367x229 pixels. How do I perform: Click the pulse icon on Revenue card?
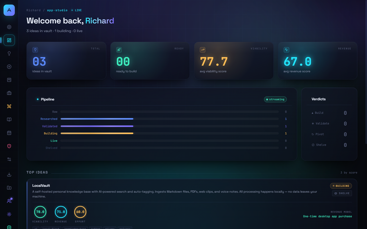tap(286, 50)
